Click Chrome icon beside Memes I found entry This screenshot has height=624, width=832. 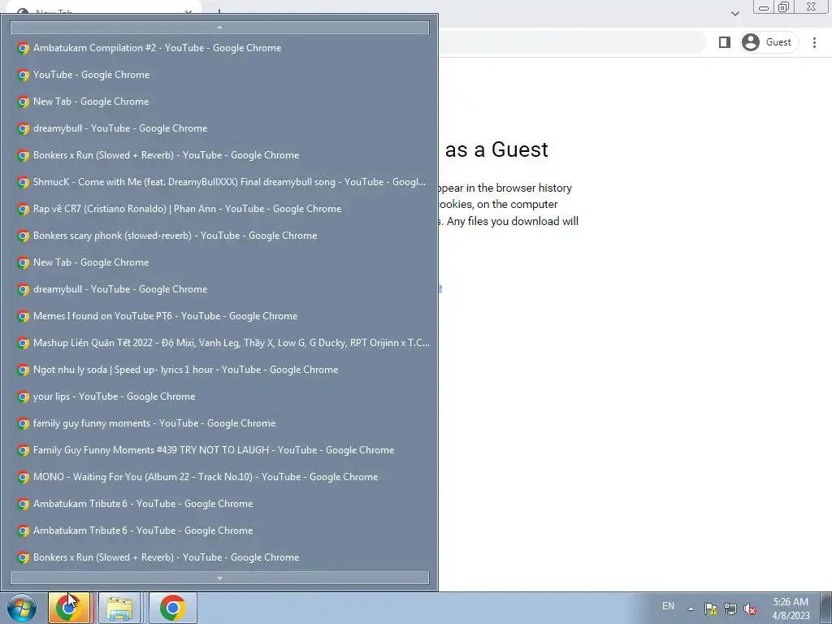[23, 316]
